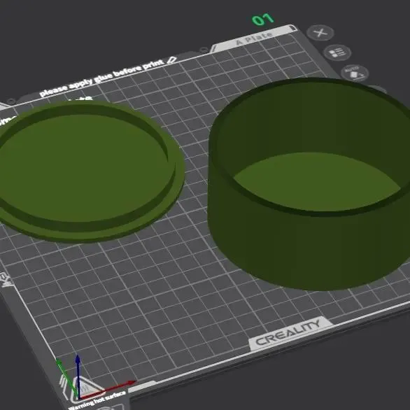Click the plate close X icon
This screenshot has height=410, width=410.
(x=320, y=33)
